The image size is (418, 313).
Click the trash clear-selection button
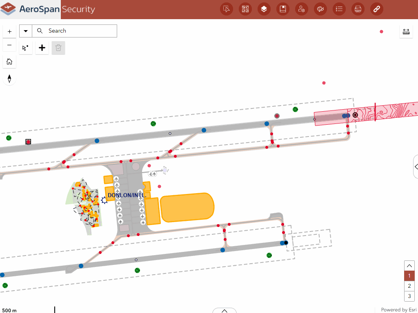pyautogui.click(x=58, y=48)
